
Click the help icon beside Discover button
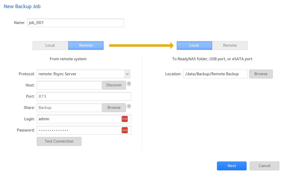point(129,84)
